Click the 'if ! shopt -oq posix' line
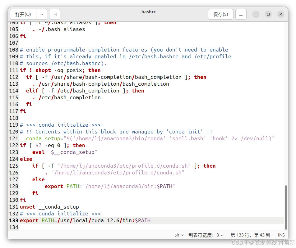 [61, 70]
